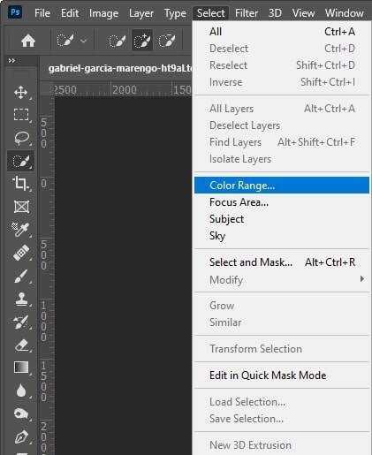372x455 pixels.
Task: Select the Eraser tool
Action: [21, 345]
